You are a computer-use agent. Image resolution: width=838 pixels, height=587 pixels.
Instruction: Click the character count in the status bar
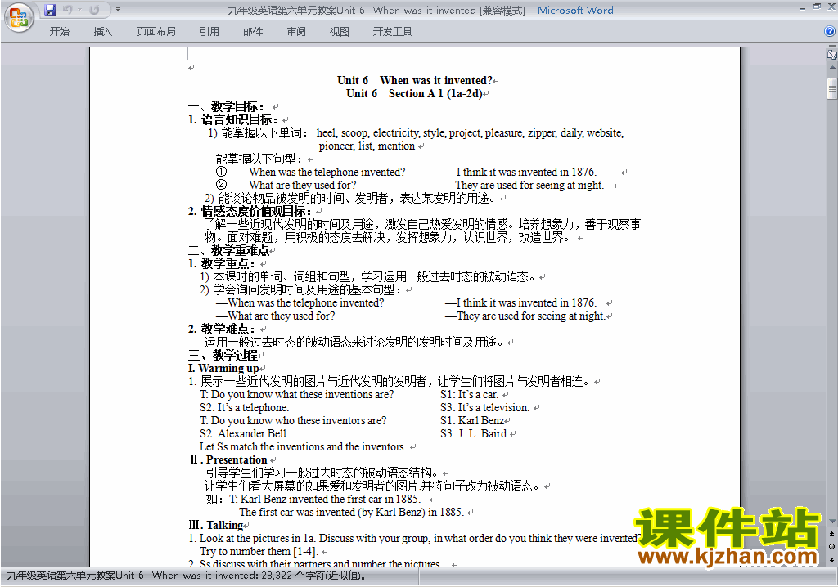click(187, 576)
